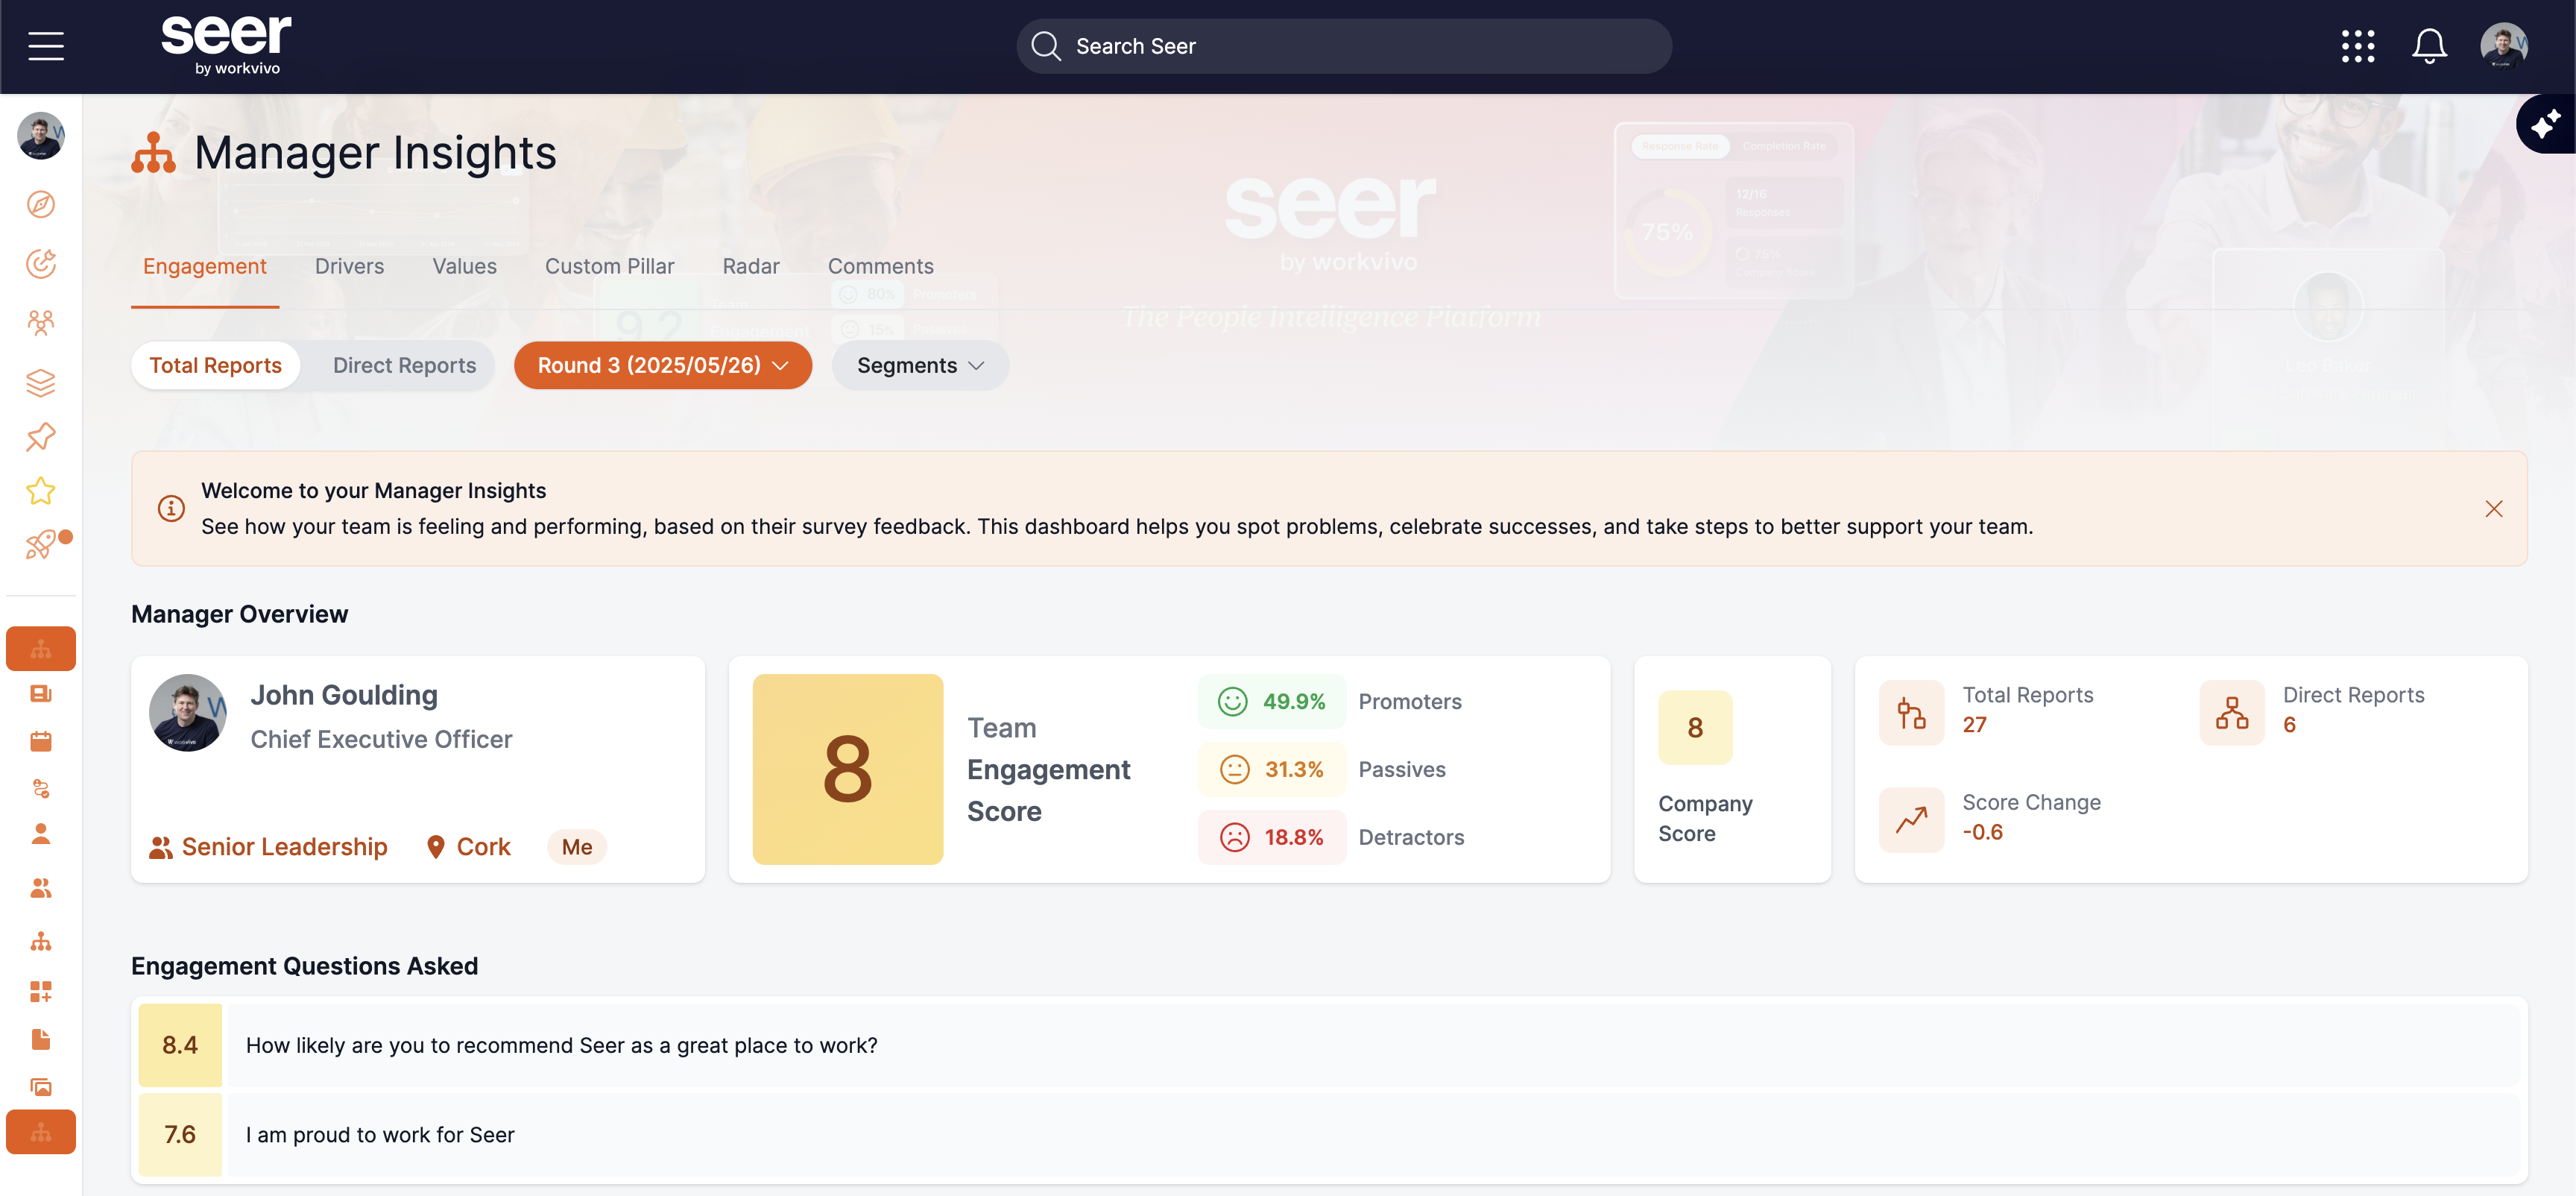Open the Custom Pillar tab
The width and height of the screenshot is (2576, 1196).
pyautogui.click(x=610, y=266)
